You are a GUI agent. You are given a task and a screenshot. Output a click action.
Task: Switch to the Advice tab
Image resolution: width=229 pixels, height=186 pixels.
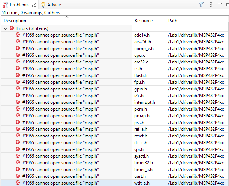(54, 5)
